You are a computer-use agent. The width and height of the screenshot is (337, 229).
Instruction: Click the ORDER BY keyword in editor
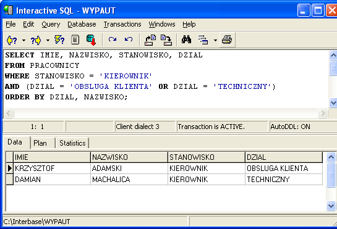(25, 97)
